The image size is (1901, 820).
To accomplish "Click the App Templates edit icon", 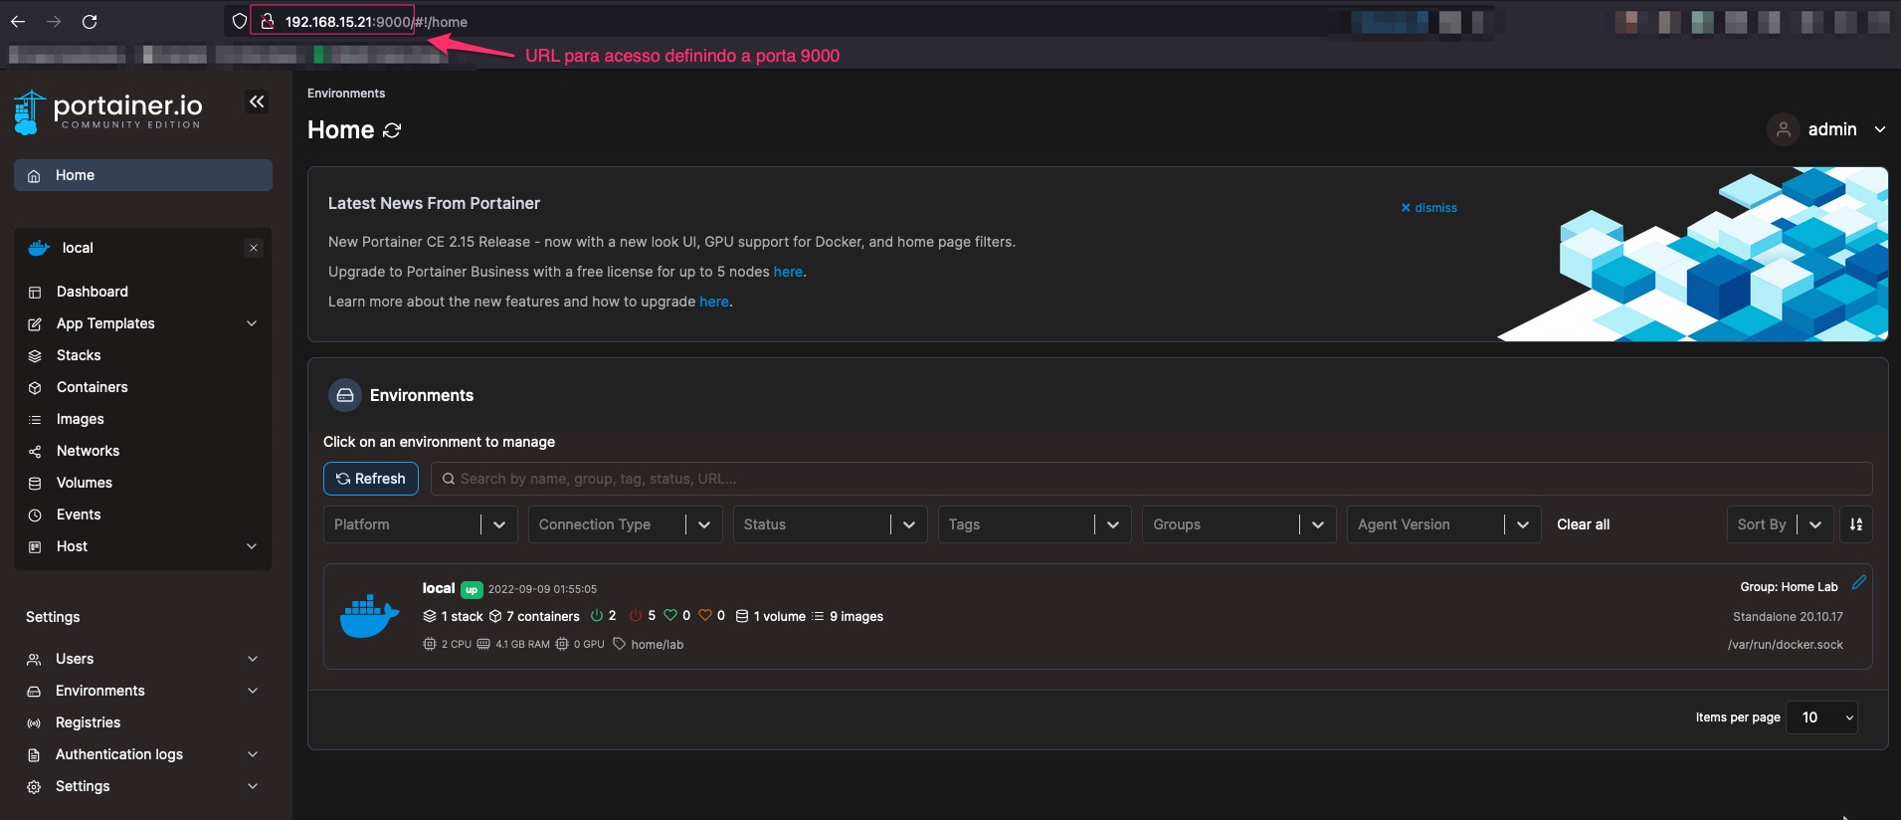I will pos(35,324).
